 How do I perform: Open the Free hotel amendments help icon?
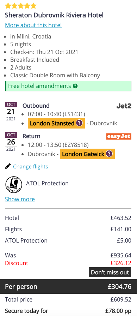click(x=75, y=86)
